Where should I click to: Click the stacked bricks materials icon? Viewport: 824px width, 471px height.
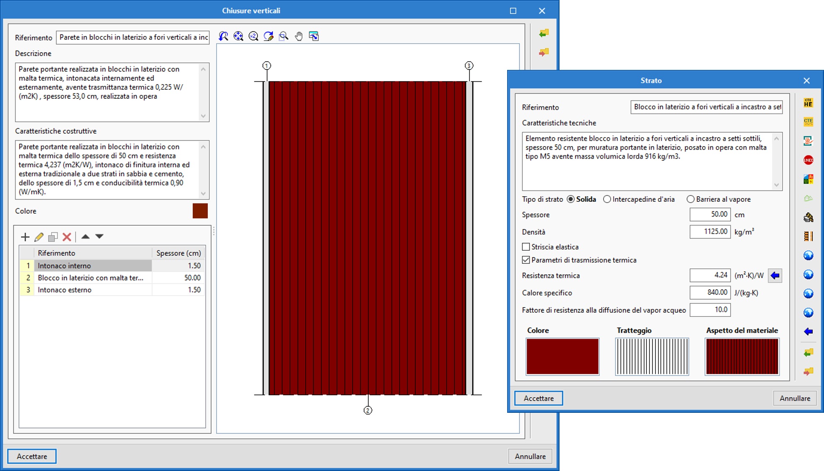tap(808, 217)
